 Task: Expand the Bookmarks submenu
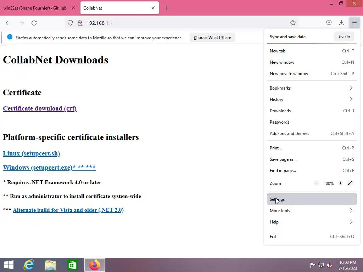coord(312,88)
